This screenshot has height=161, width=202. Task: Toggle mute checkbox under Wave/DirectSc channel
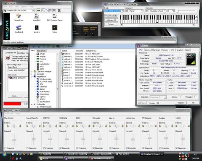[x=27, y=148]
